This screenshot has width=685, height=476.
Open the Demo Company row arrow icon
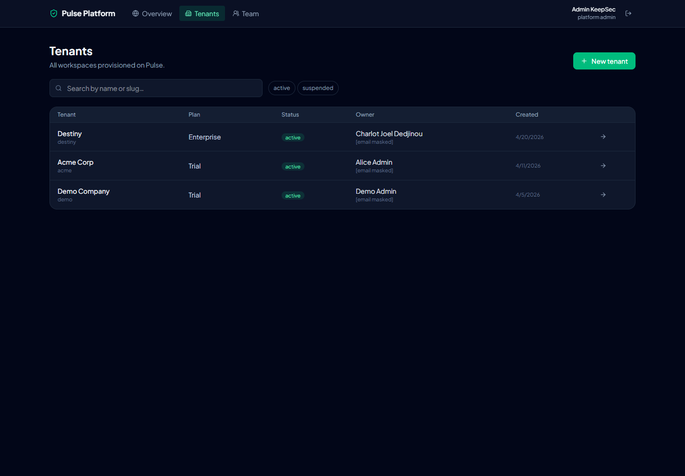click(603, 195)
